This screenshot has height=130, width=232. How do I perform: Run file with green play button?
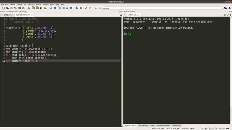pyautogui.click(x=29, y=8)
